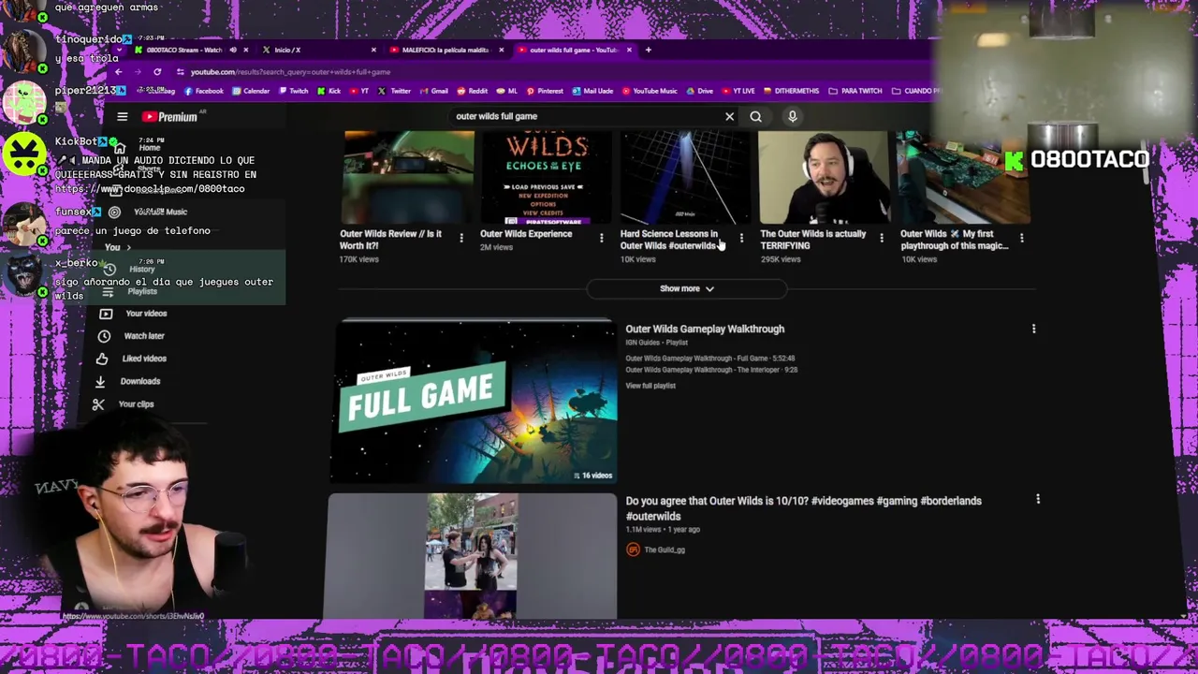The height and width of the screenshot is (674, 1198).
Task: Open Downloads in the sidebar
Action: coord(140,381)
